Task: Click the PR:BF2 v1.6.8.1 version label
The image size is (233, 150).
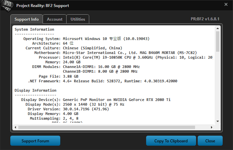Action: [205, 19]
